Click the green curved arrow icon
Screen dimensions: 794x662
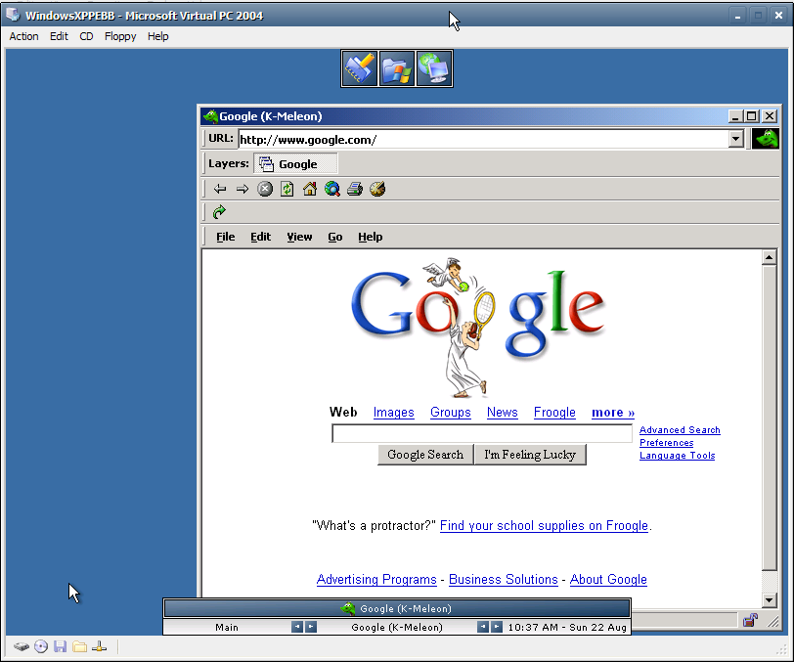tap(219, 212)
